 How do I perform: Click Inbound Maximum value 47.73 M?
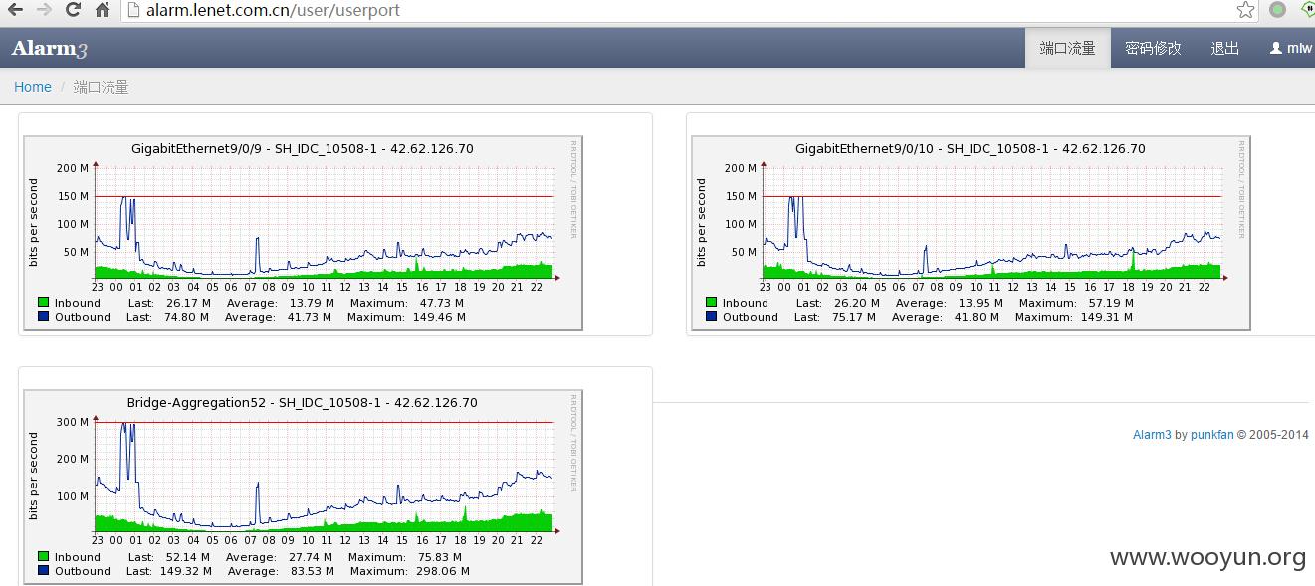[444, 304]
